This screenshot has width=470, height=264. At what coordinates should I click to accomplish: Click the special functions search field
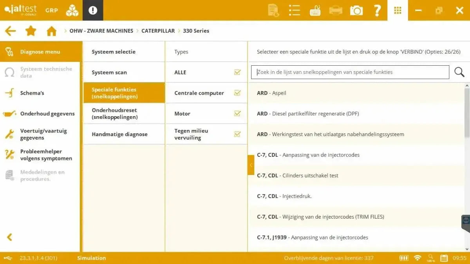coord(350,72)
